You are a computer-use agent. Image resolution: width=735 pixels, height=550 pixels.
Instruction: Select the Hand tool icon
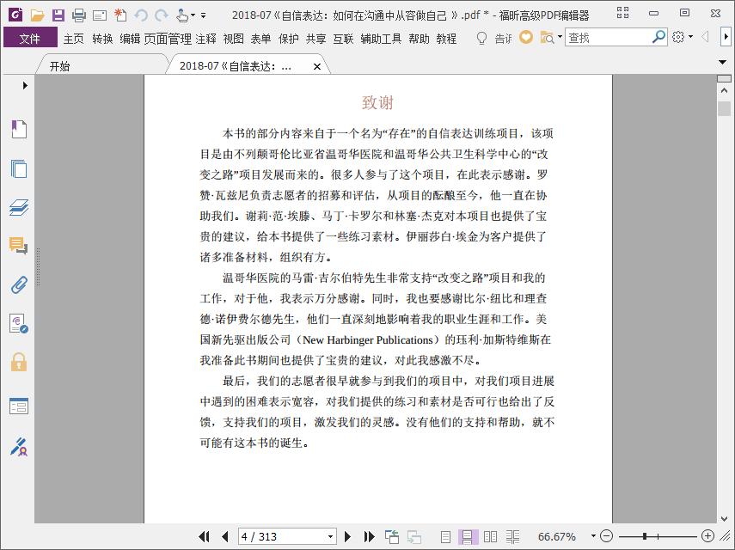coord(182,15)
